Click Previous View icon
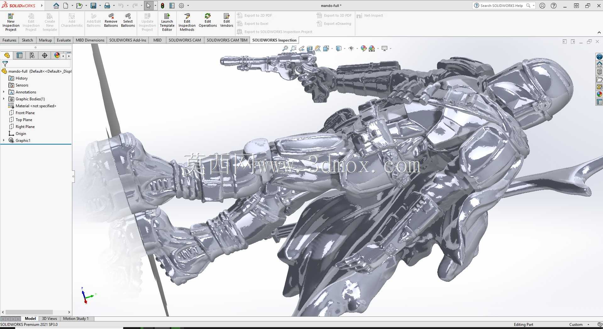 [x=301, y=48]
